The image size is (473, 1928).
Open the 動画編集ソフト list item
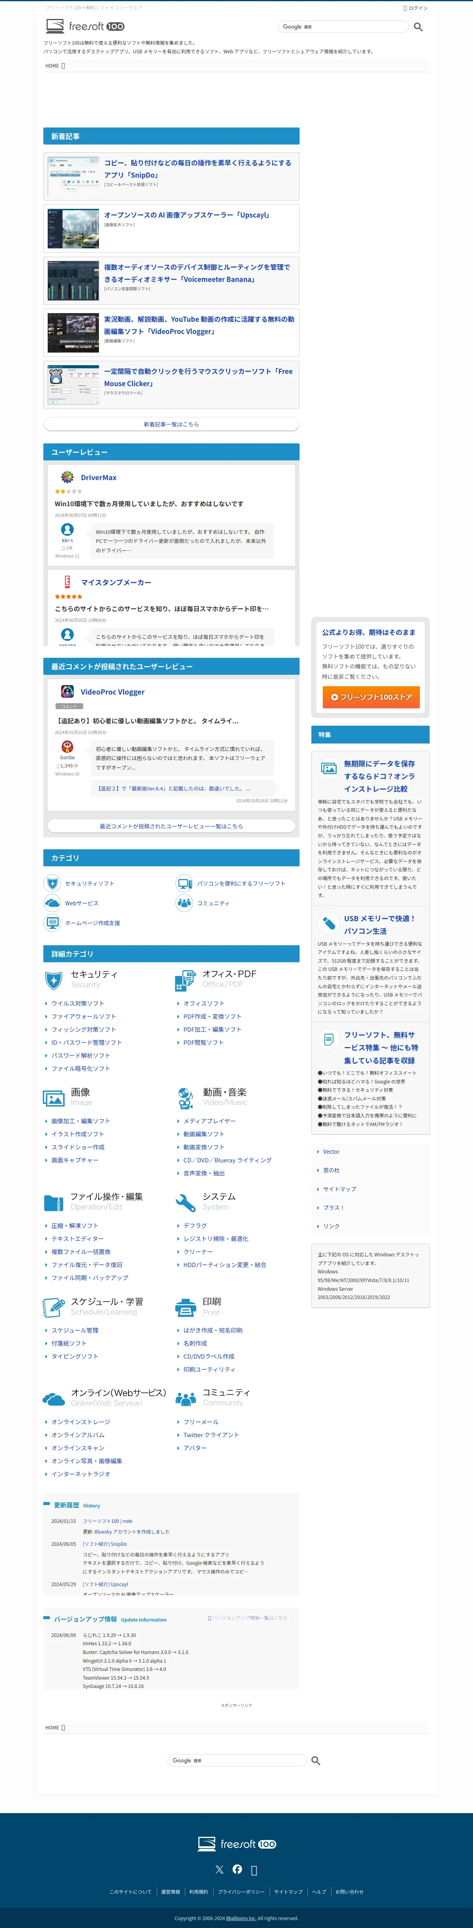pyautogui.click(x=203, y=1134)
